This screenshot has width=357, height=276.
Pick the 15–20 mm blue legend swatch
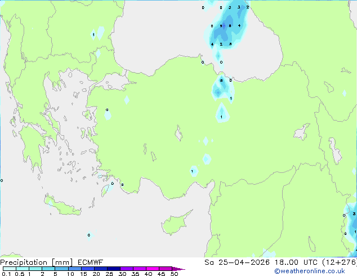(x=87, y=269)
